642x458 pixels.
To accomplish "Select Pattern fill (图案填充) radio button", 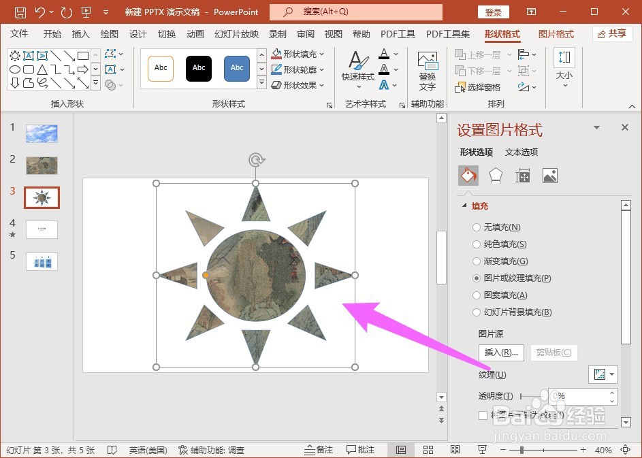I will click(x=476, y=295).
